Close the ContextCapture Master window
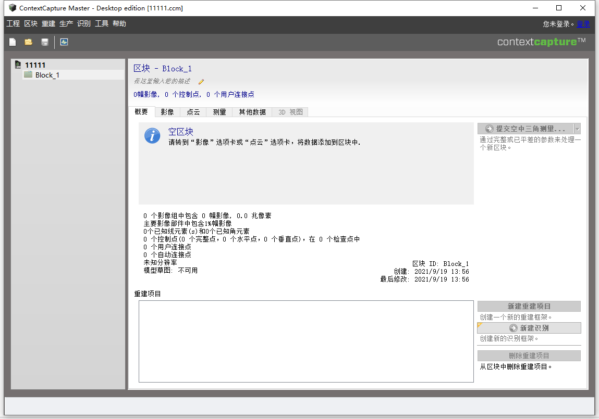Screen dimensions: 599x419 [582, 8]
